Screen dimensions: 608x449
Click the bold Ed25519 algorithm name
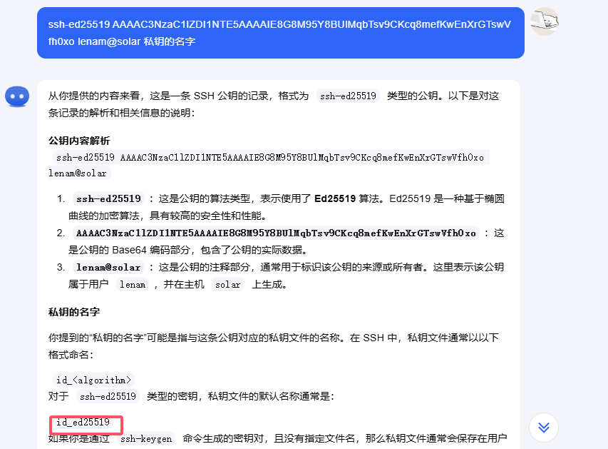pos(335,198)
